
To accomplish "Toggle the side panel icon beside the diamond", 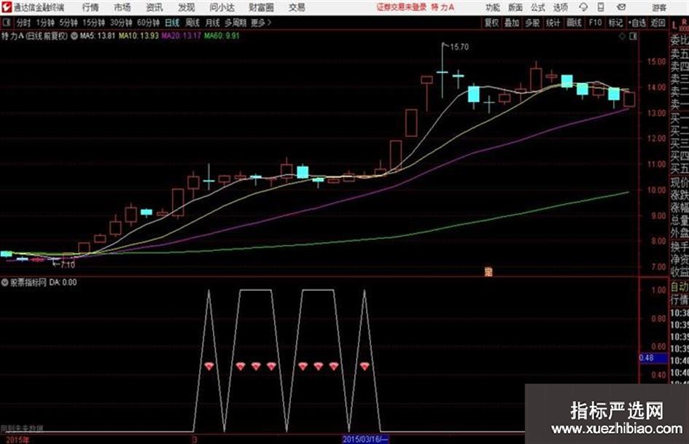I will click(633, 36).
